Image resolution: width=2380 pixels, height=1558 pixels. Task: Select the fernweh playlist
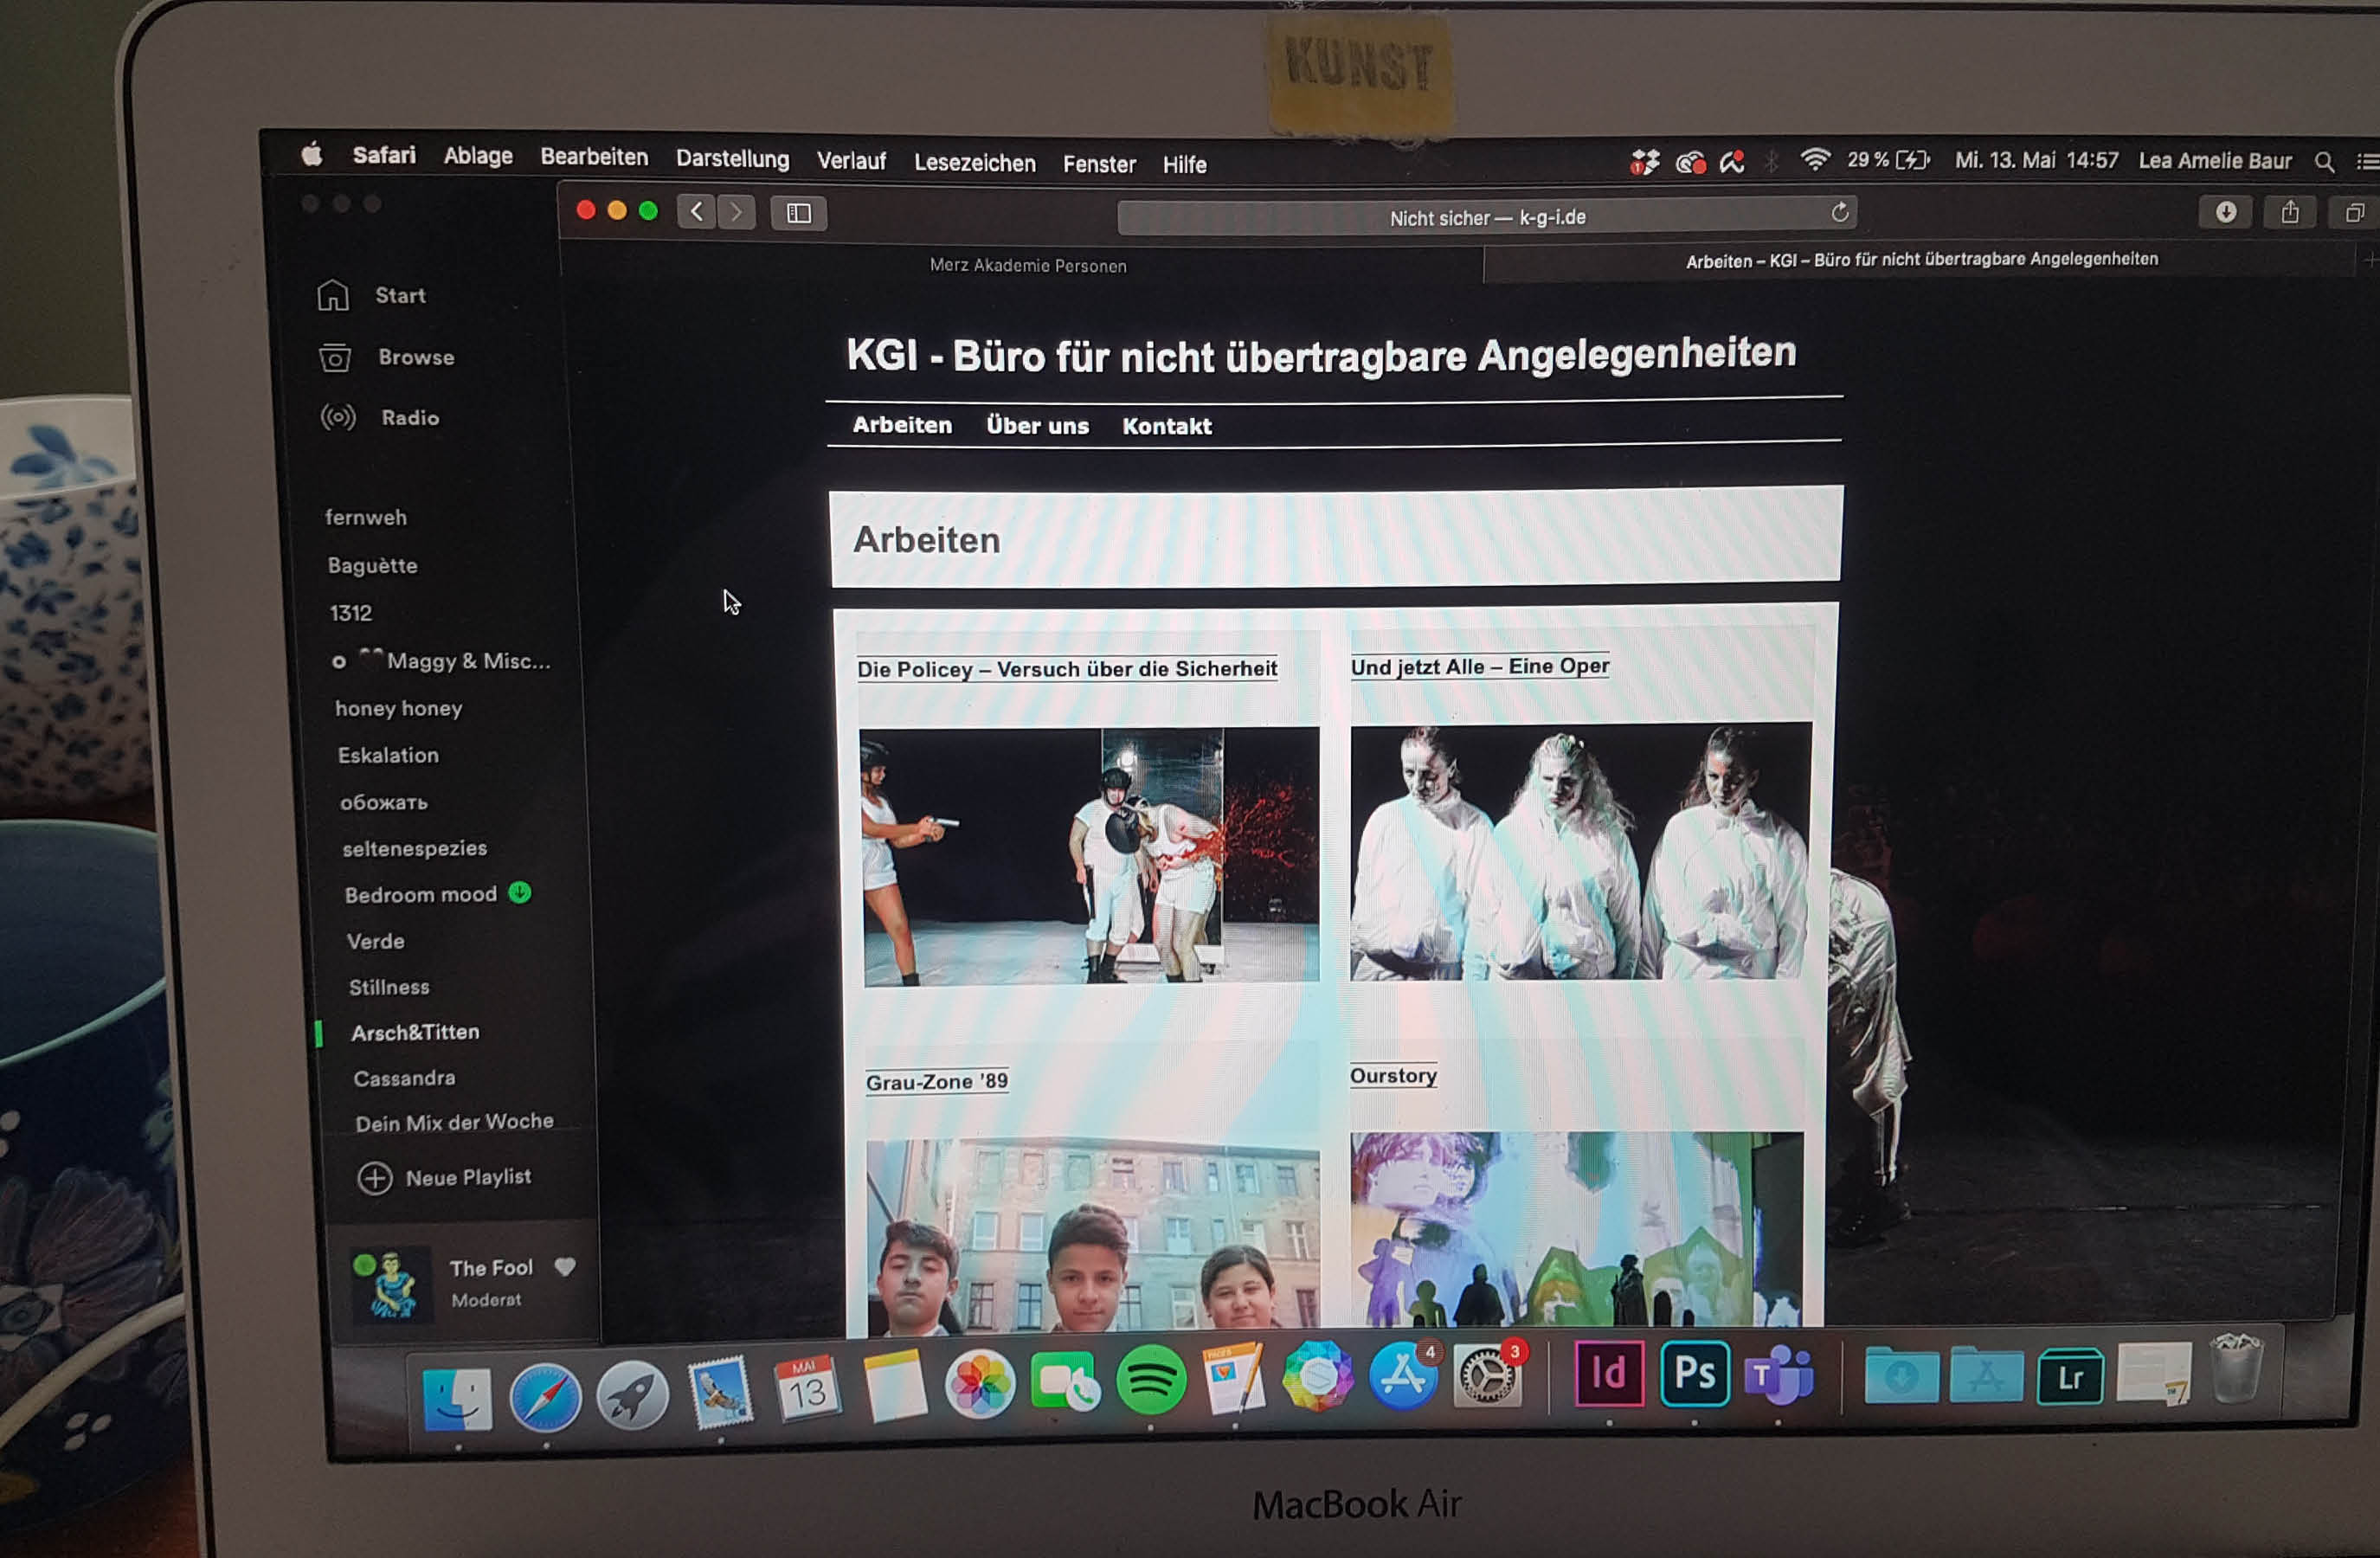[366, 517]
